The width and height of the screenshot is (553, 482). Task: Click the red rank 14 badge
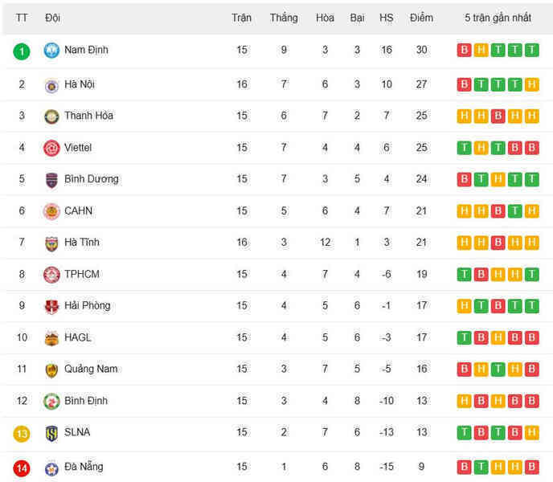point(22,468)
